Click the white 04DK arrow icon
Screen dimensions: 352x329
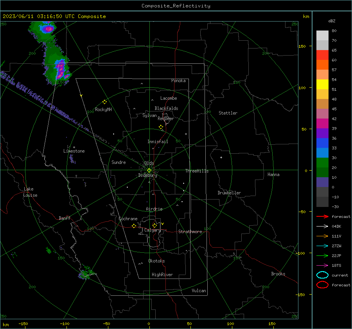[x=322, y=227]
